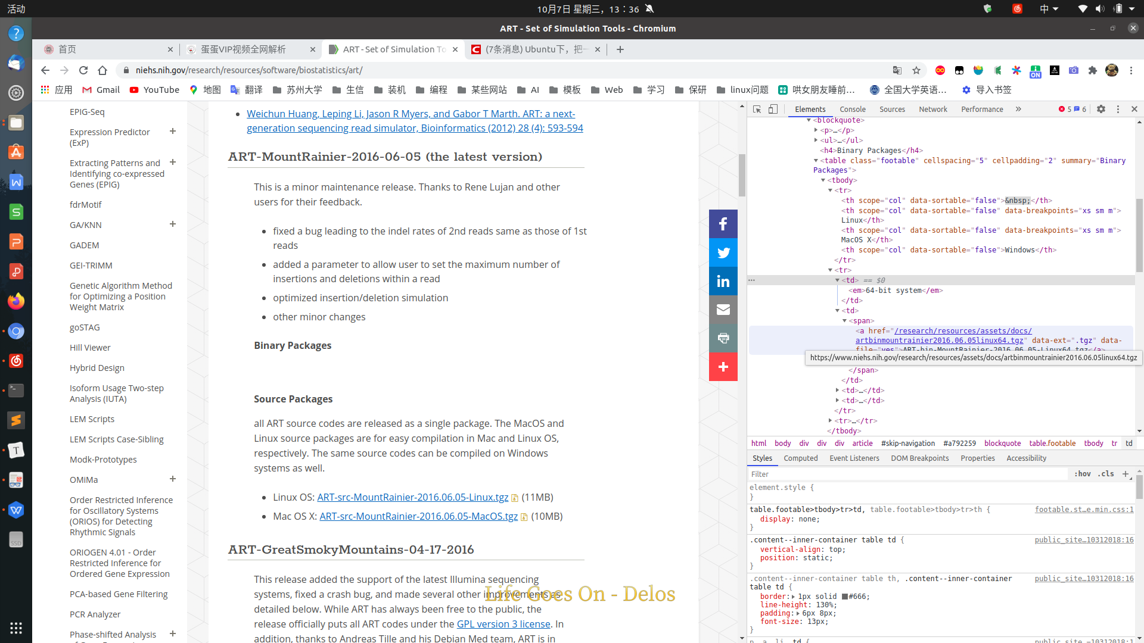Expand the Extracting Patterns sidebar entry
Viewport: 1144px width, 643px height.
172,162
